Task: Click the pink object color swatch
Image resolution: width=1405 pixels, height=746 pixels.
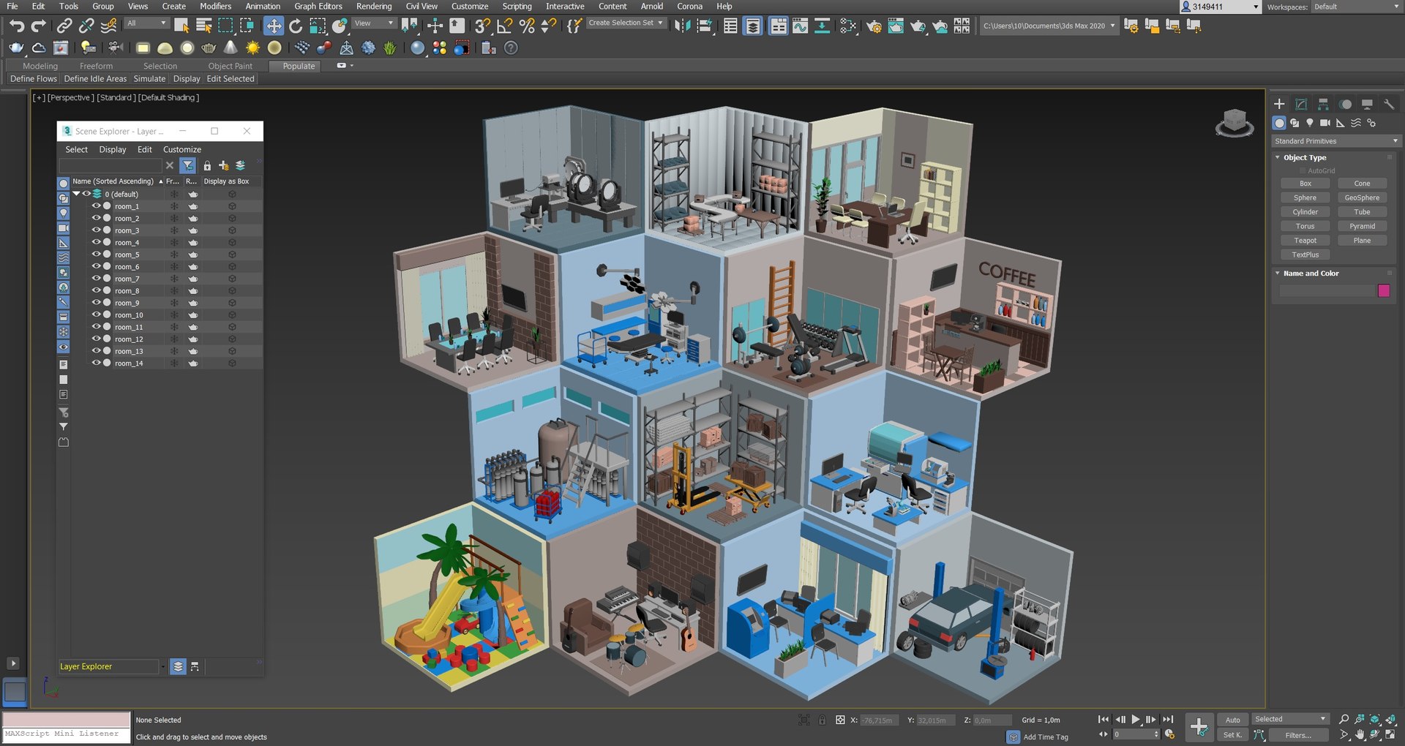Action: 1384,291
